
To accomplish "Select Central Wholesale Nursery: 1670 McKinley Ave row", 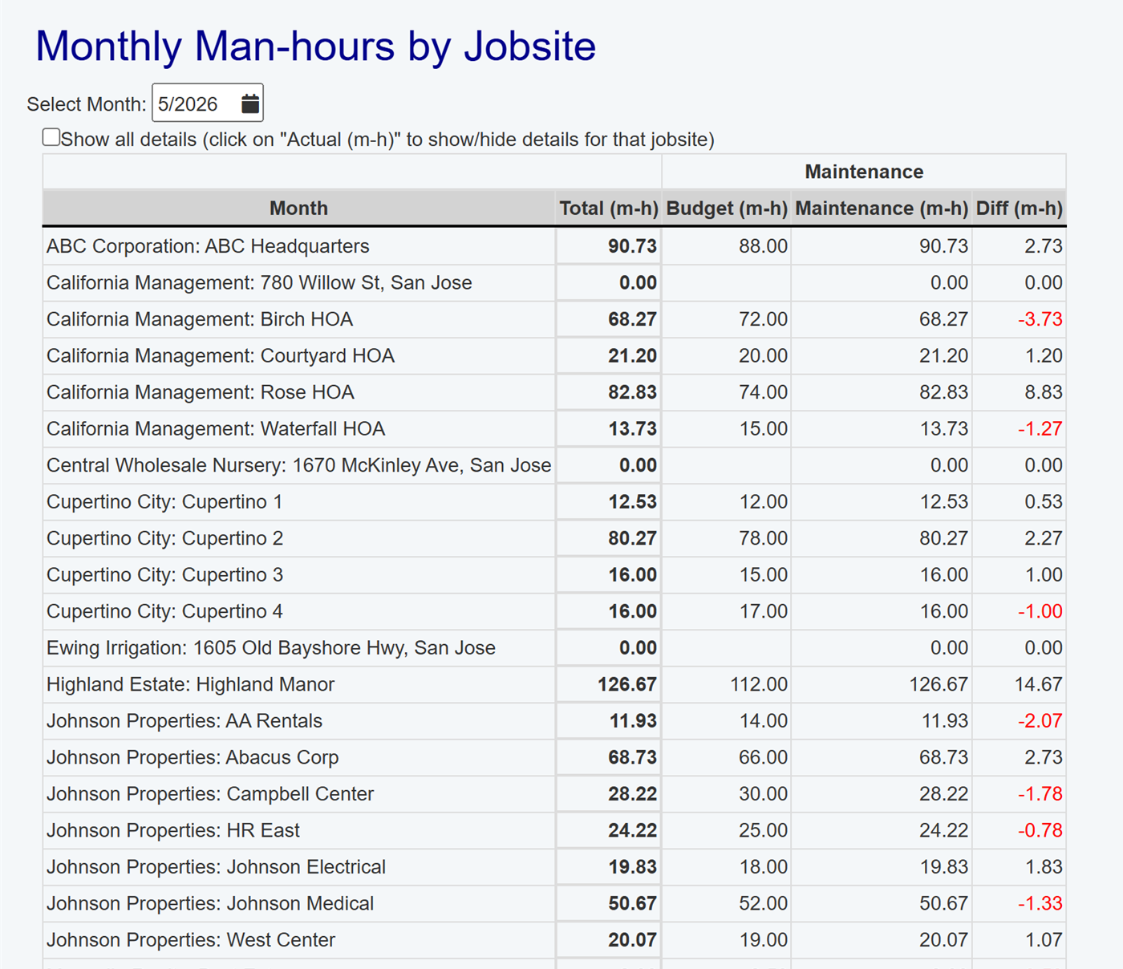I will tap(298, 465).
